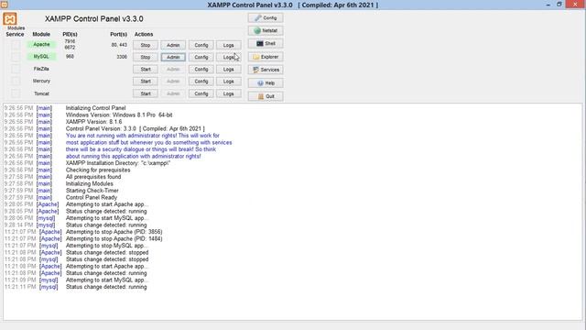Click log line 'Windows Version: Windows 8.1 Pro'
This screenshot has height=330, width=586.
click(119, 115)
